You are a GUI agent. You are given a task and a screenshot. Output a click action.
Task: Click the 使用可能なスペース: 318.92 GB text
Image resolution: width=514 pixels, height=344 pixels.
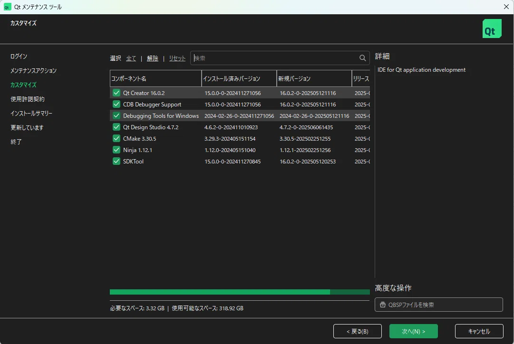207,308
